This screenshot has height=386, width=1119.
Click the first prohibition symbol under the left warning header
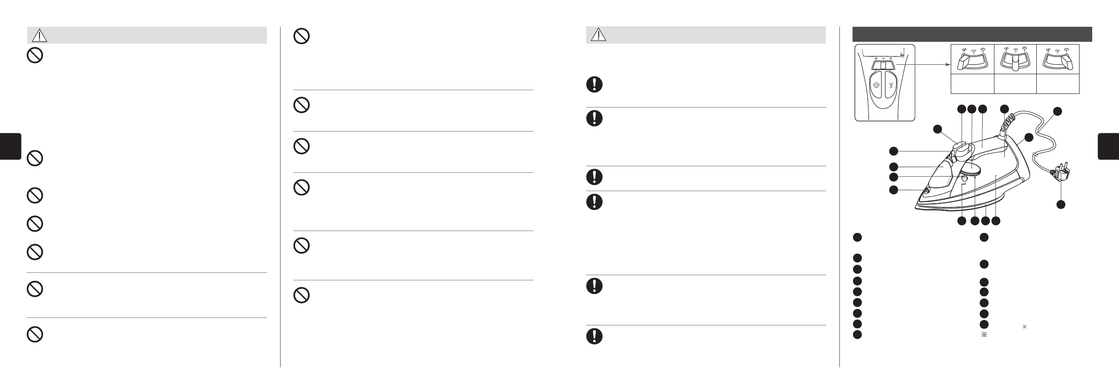[x=35, y=56]
